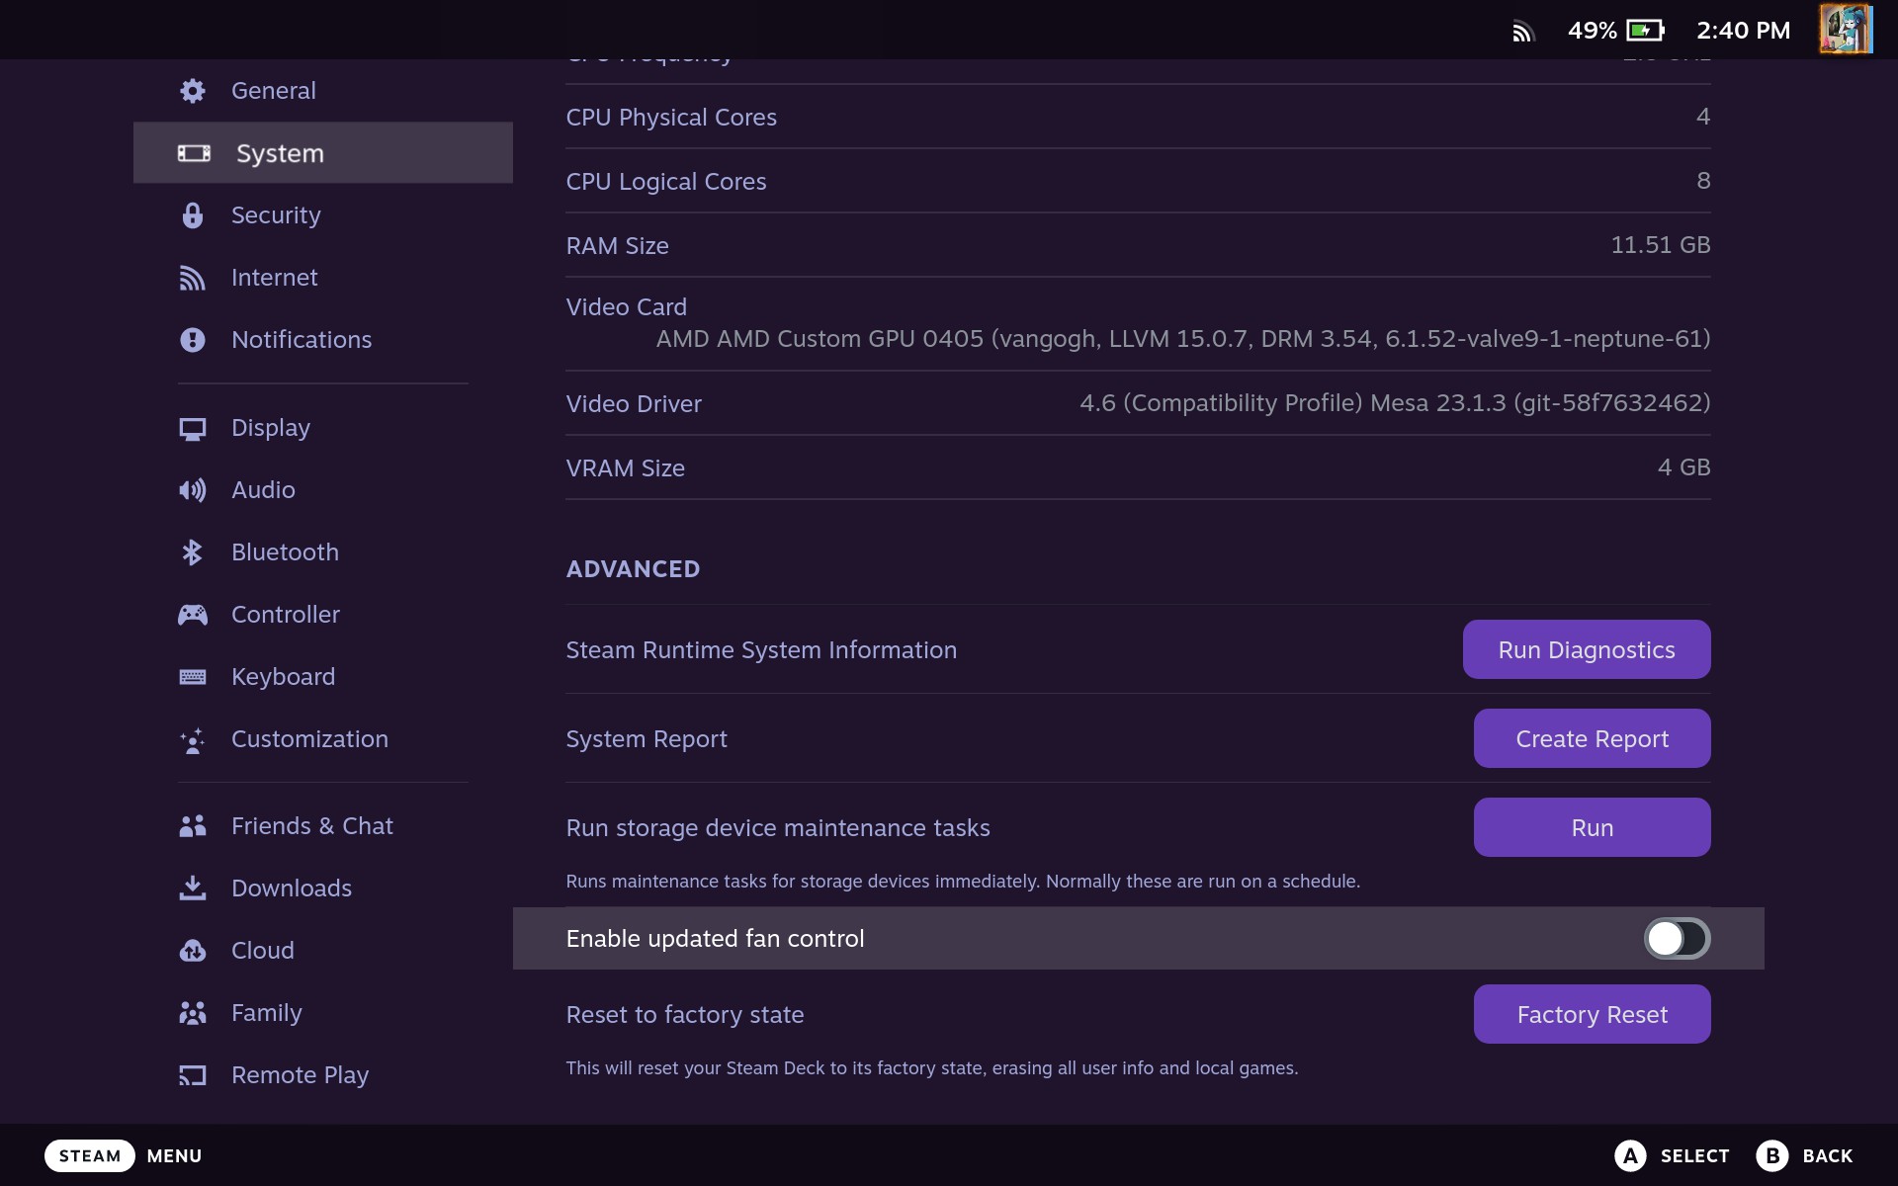1898x1186 pixels.
Task: Click the Notifications alert icon
Action: coord(193,340)
